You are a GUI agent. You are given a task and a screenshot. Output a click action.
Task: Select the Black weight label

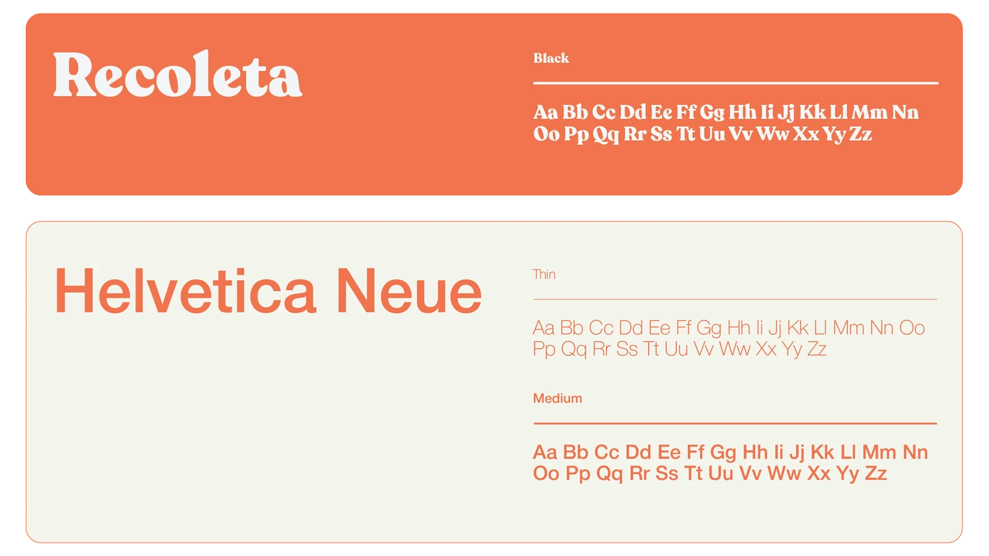pos(551,58)
